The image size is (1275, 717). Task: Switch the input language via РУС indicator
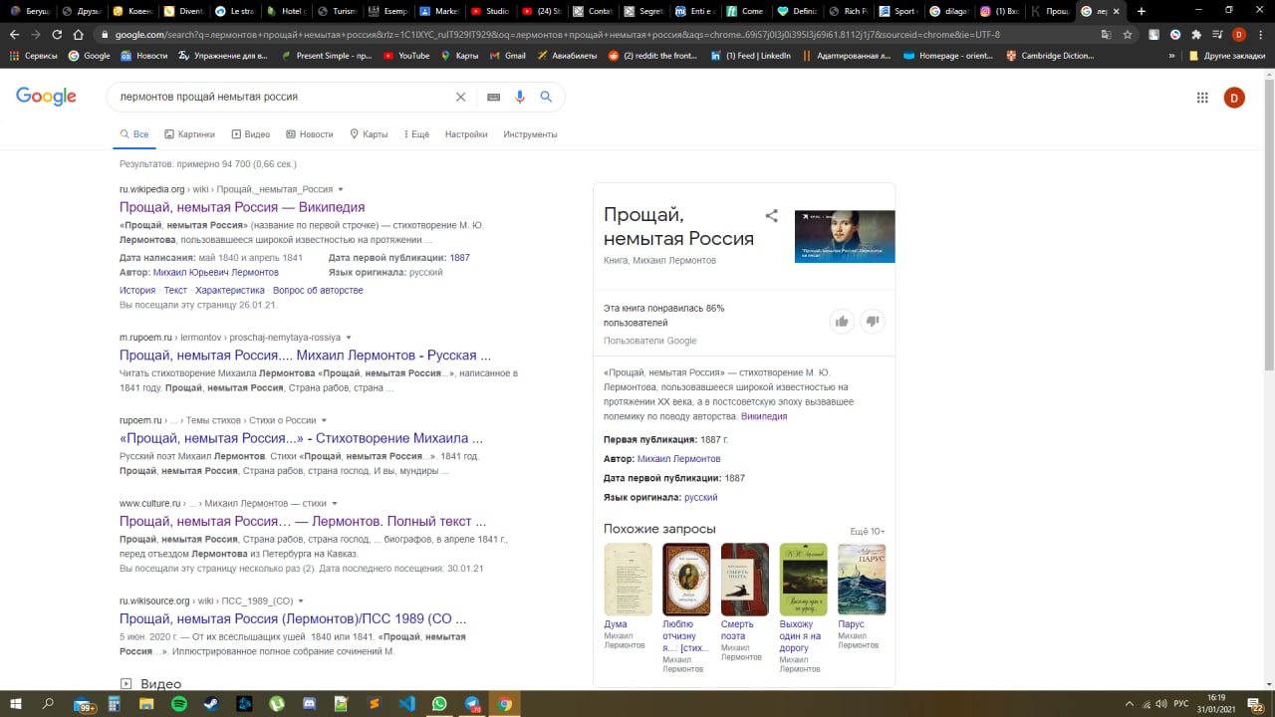pos(1181,704)
